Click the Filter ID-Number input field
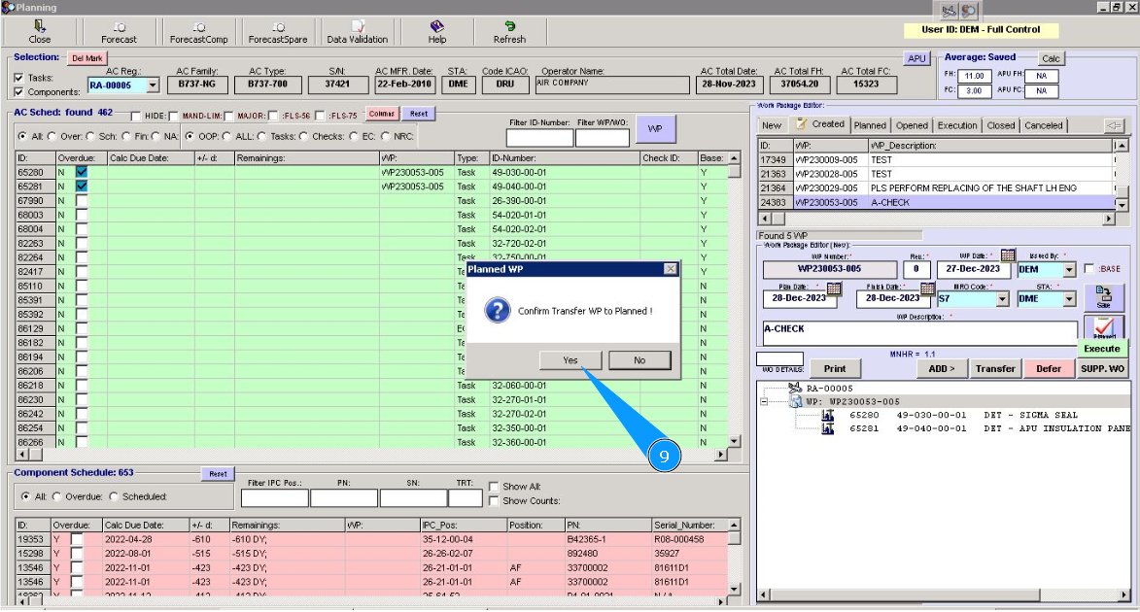The image size is (1140, 612). [x=539, y=138]
